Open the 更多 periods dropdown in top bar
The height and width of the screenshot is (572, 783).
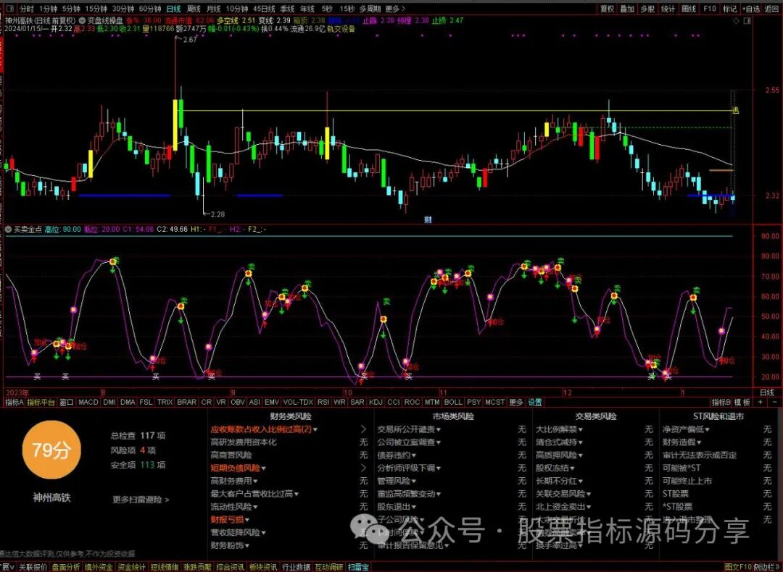pos(395,9)
